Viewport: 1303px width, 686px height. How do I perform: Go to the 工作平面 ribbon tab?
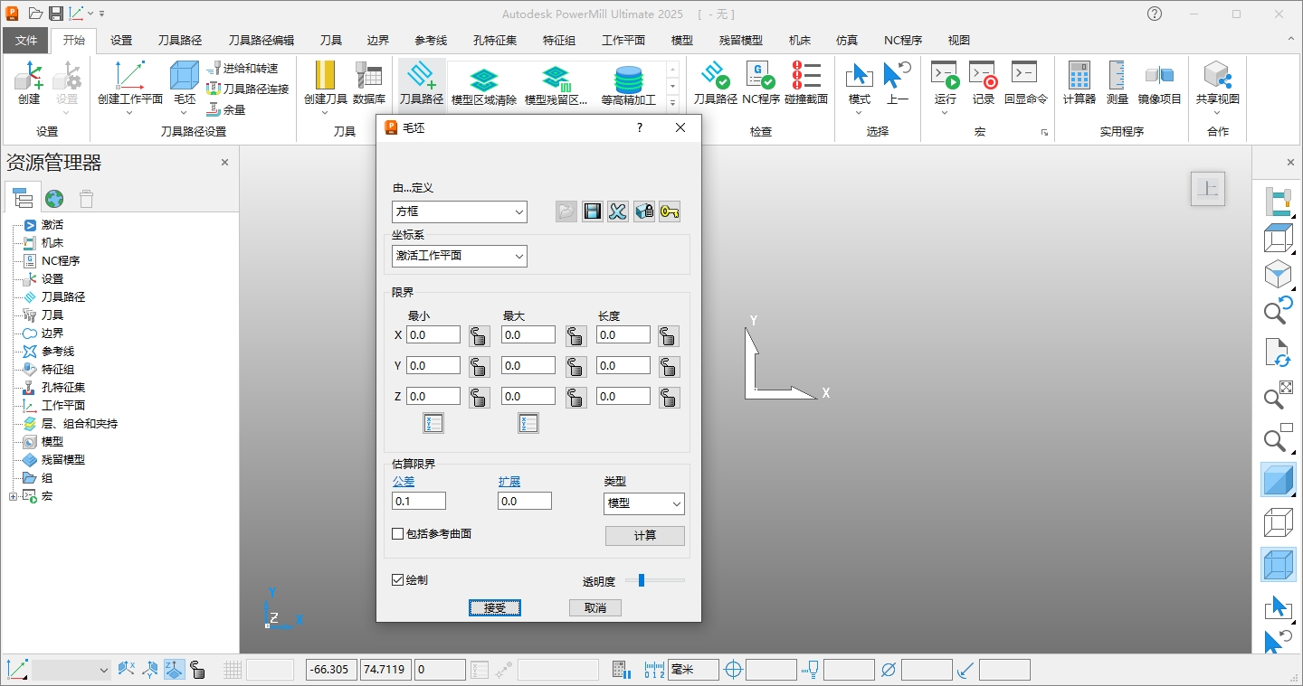point(623,40)
